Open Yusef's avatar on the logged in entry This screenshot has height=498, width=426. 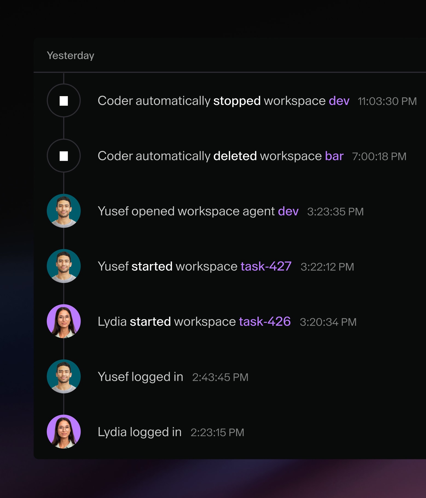(64, 376)
